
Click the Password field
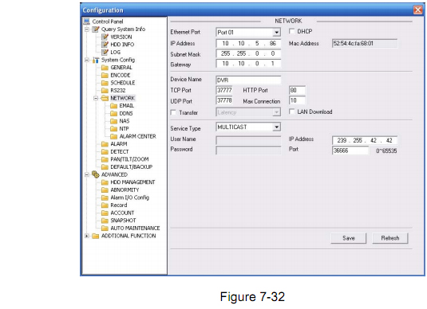click(x=248, y=151)
